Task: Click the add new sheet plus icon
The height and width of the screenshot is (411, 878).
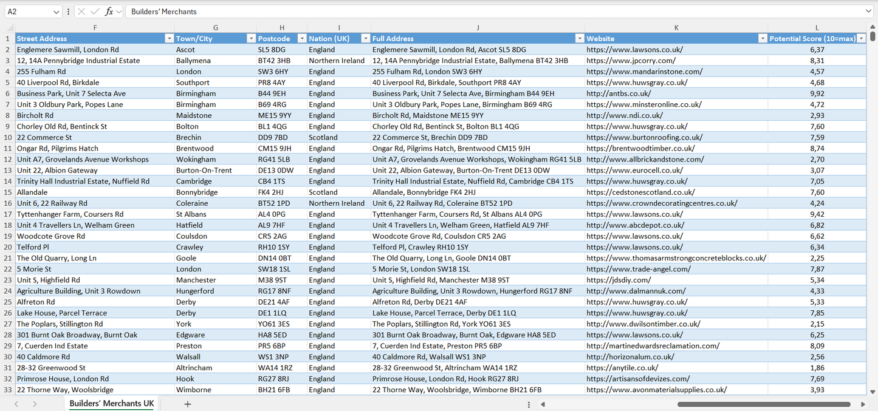Action: click(x=187, y=404)
